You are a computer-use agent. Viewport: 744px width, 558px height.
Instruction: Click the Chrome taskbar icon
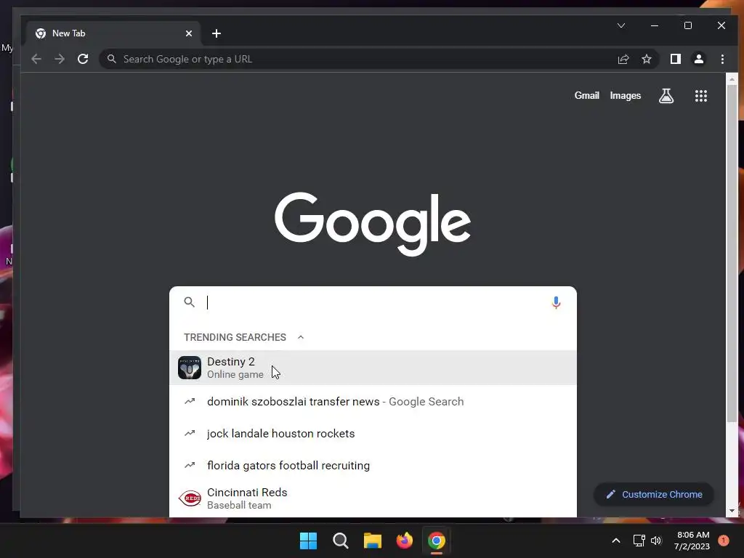point(437,541)
